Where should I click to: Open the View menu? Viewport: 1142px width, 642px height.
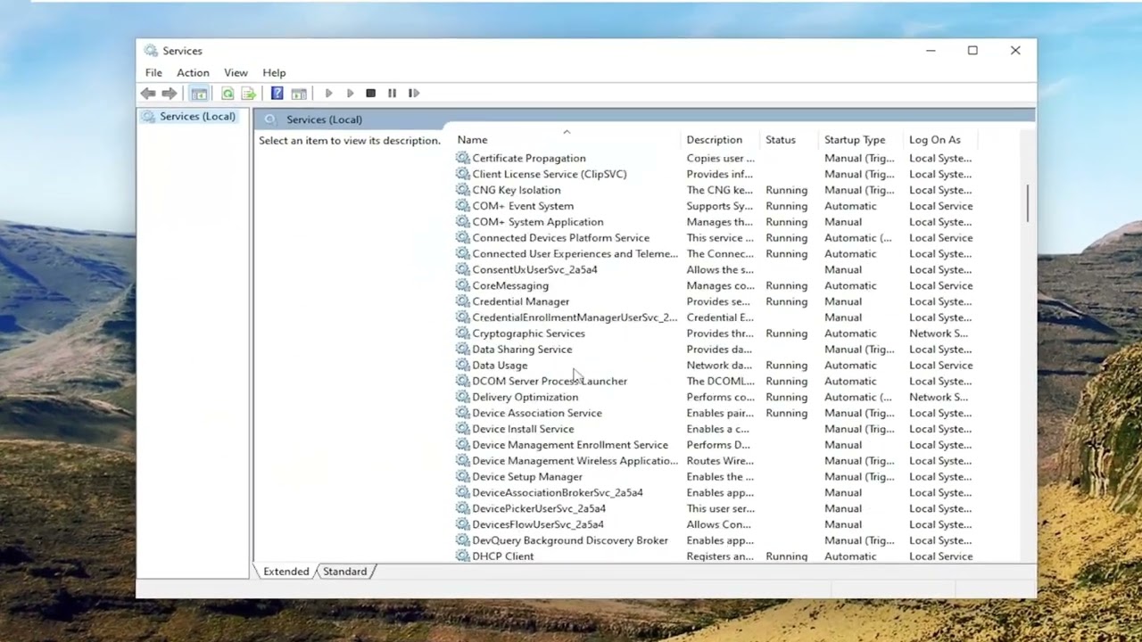coord(236,73)
